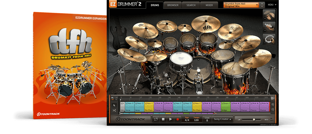
Task: Select the Intro clip on the song track
Action: point(122,106)
